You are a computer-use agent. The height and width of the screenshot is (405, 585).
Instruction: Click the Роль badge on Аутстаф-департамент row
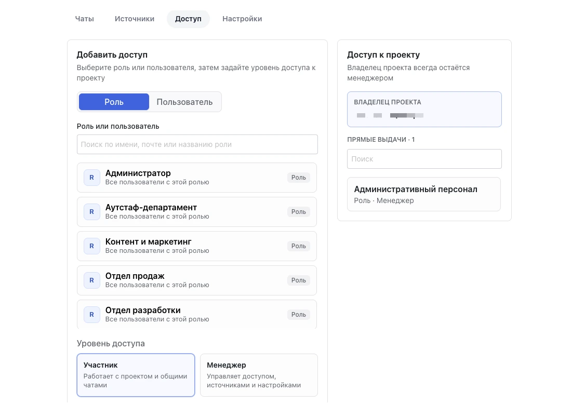point(298,212)
